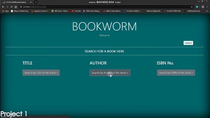Click the TITLE heading

pos(27,63)
